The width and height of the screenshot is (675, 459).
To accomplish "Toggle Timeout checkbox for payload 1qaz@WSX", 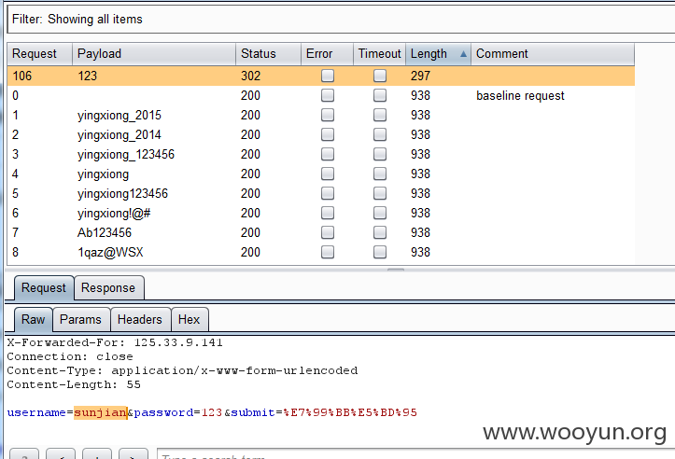I will coord(380,252).
